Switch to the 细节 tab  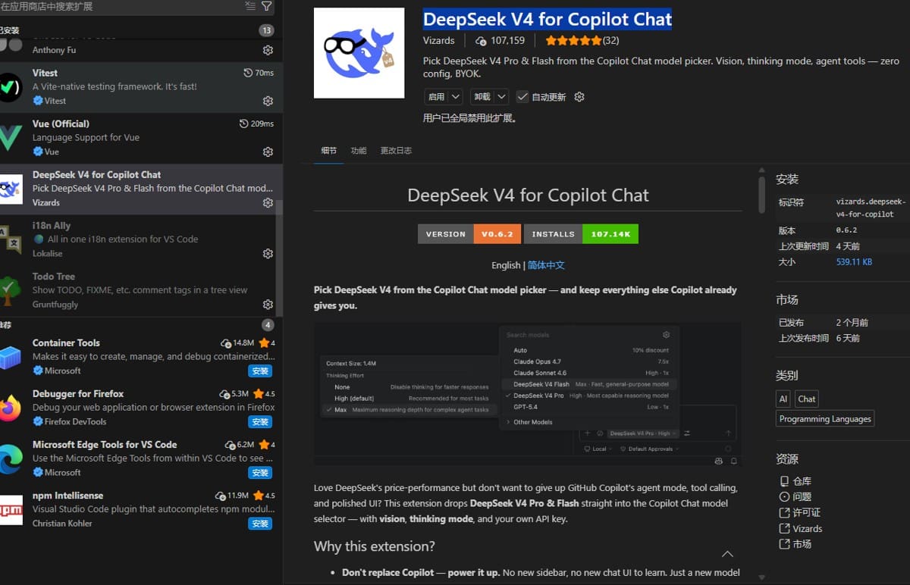click(329, 151)
